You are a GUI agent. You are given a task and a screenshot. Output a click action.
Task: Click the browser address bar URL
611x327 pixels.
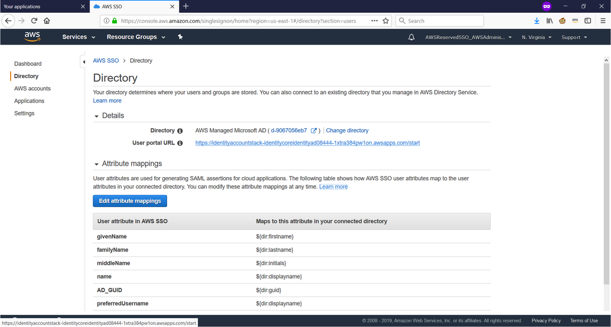coord(238,21)
